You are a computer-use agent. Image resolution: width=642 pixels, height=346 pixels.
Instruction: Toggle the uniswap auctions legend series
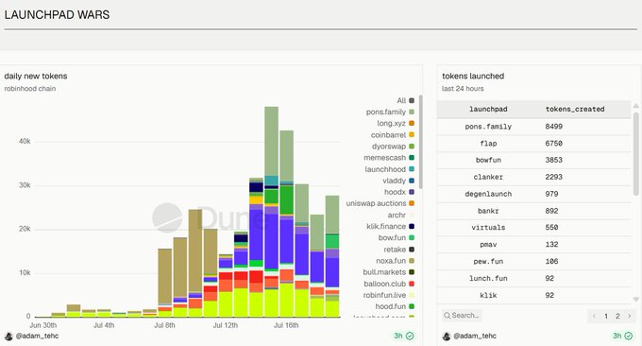pyautogui.click(x=380, y=203)
